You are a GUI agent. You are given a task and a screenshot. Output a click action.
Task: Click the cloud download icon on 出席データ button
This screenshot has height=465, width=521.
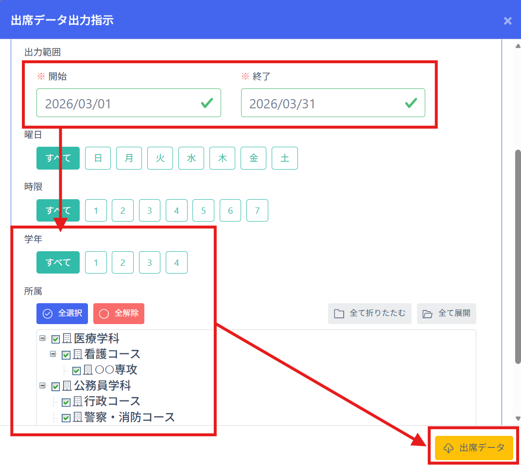point(448,448)
